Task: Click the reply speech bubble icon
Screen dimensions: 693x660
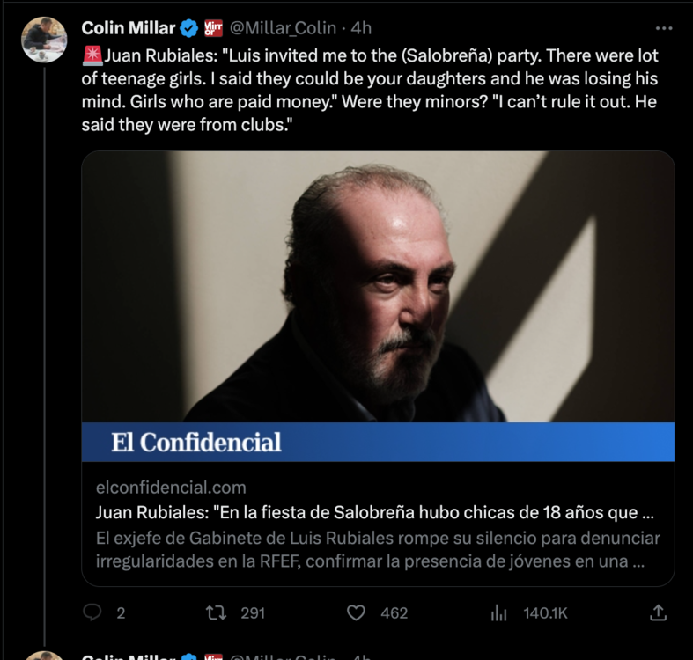Action: 91,612
